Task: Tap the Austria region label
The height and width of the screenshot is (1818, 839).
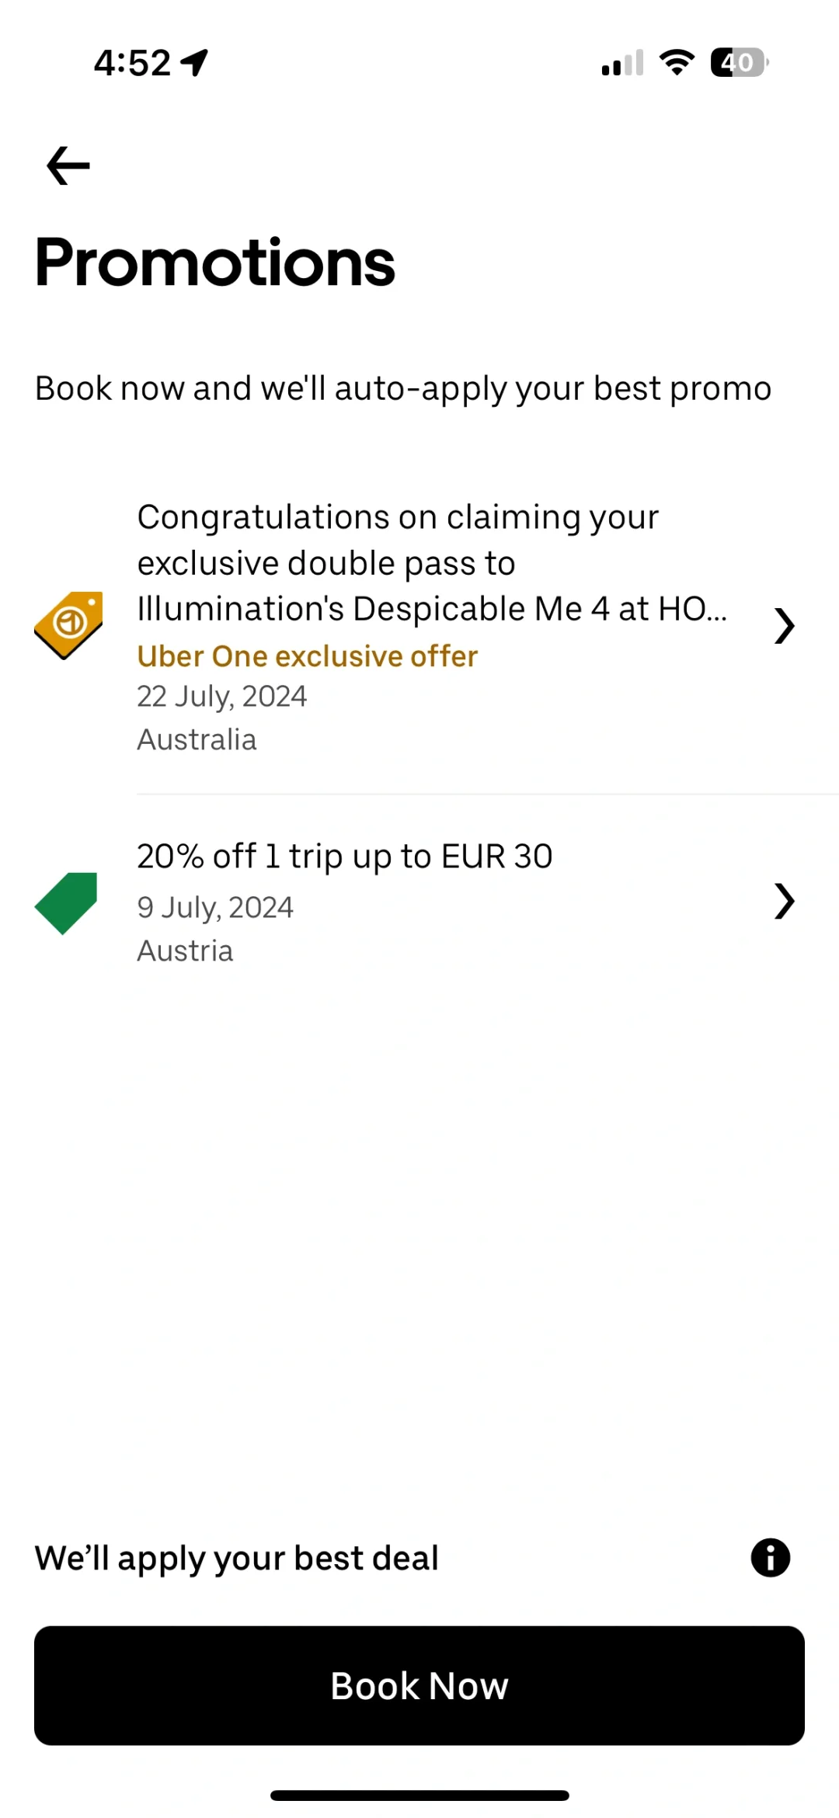Action: [x=185, y=951]
